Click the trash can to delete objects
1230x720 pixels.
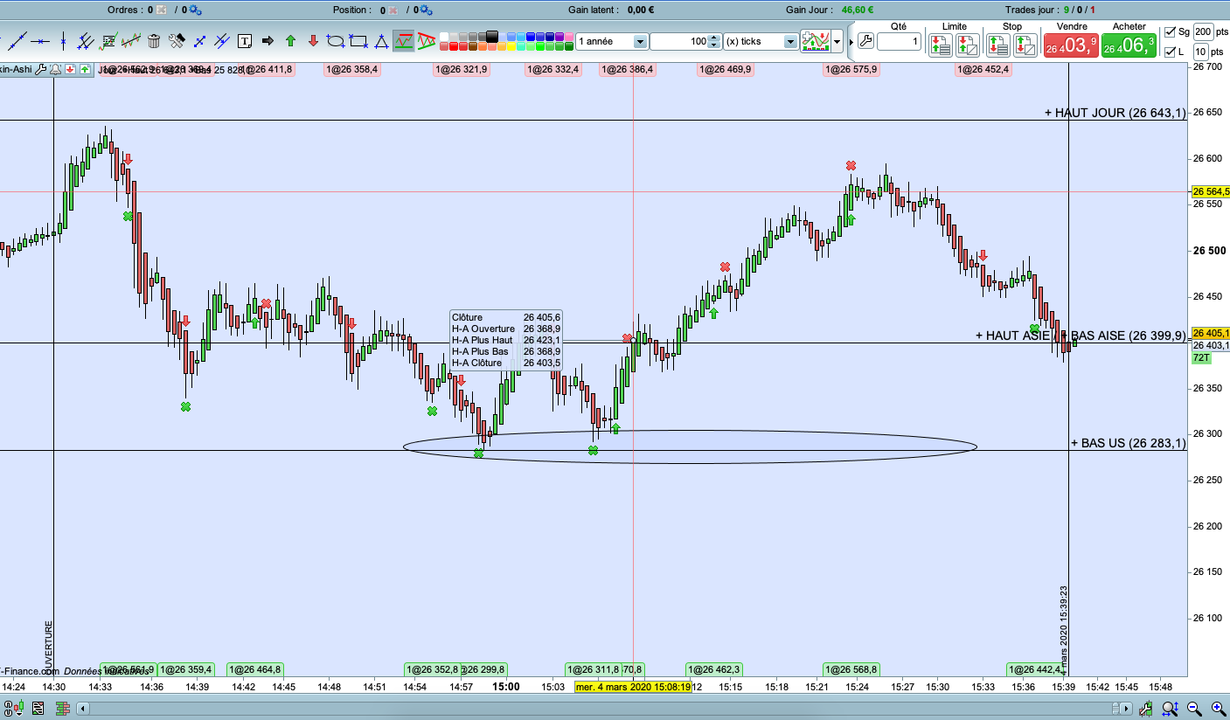(x=154, y=40)
